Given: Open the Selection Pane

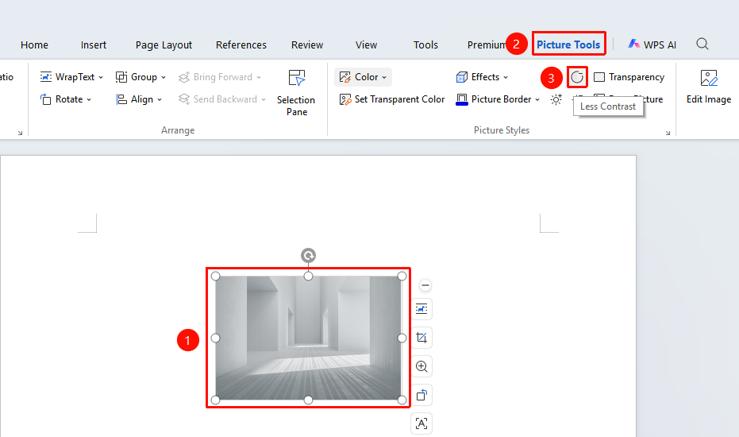Looking at the screenshot, I should pos(296,92).
